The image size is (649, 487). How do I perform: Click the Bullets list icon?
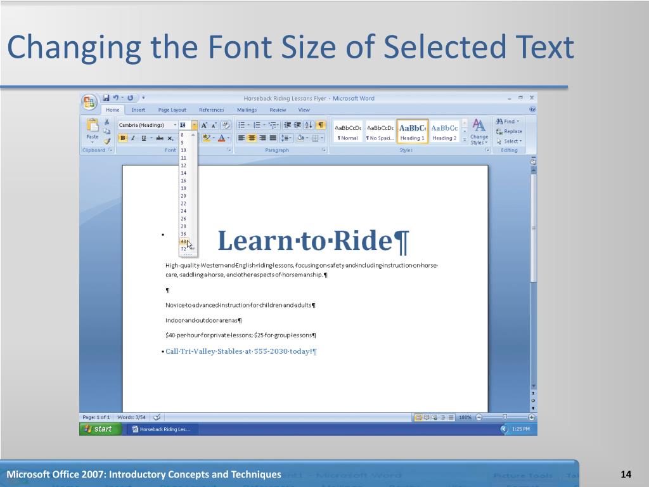pyautogui.click(x=241, y=125)
